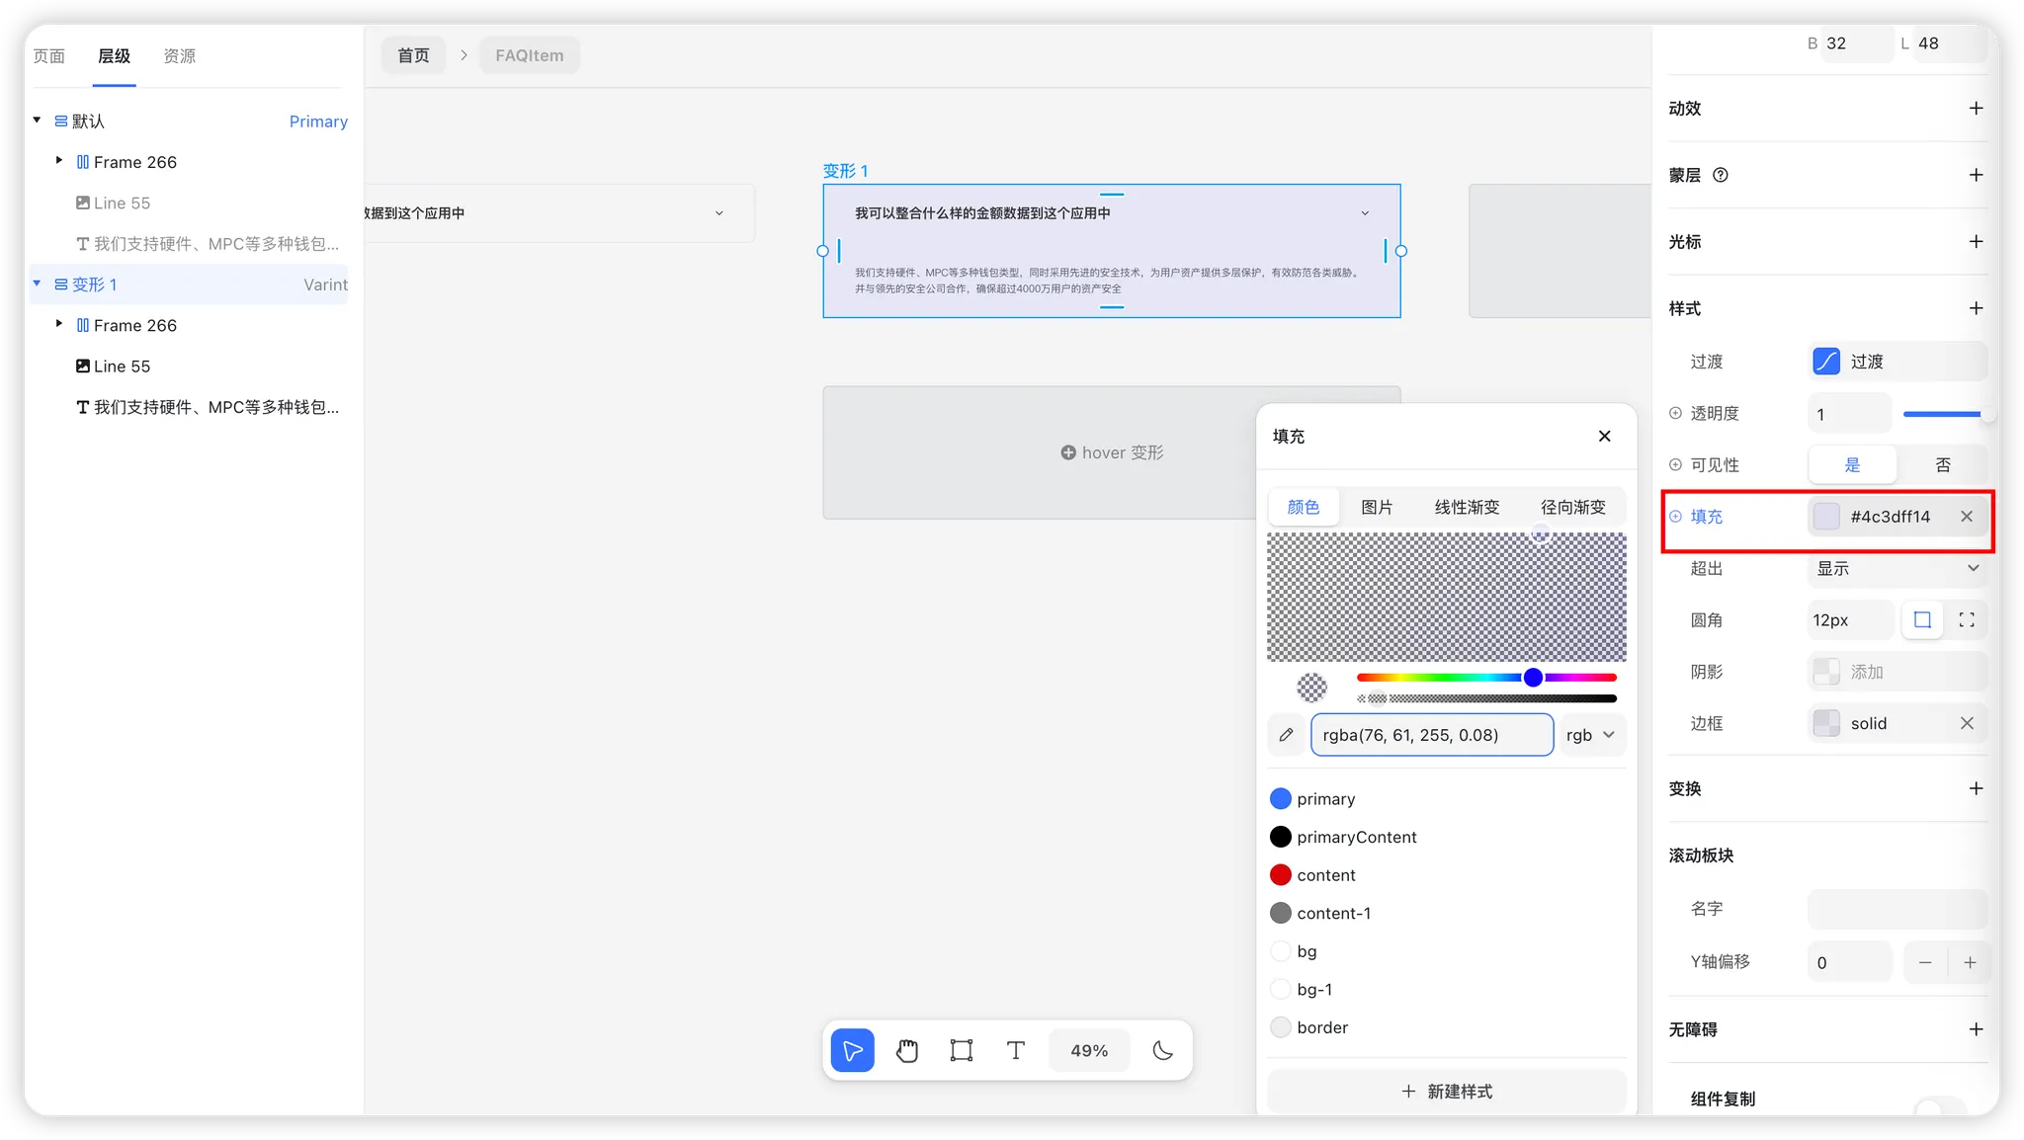Select the pointer arrow tool
The width and height of the screenshot is (2024, 1140).
pos(852,1050)
